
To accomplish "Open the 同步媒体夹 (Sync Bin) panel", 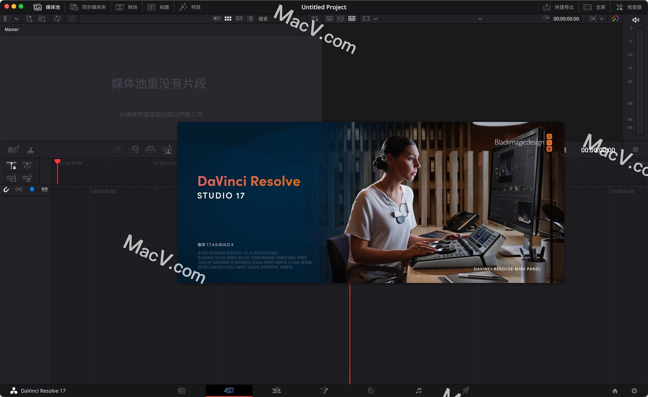I will (88, 7).
